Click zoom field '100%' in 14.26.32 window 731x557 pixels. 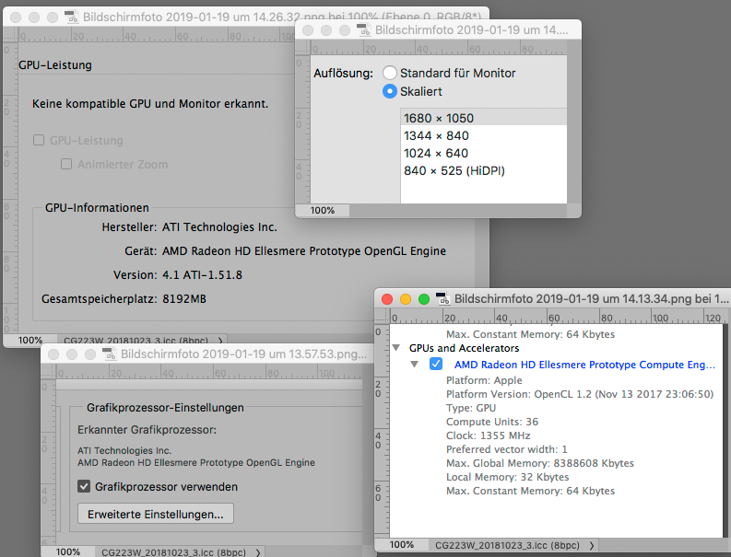(30, 341)
